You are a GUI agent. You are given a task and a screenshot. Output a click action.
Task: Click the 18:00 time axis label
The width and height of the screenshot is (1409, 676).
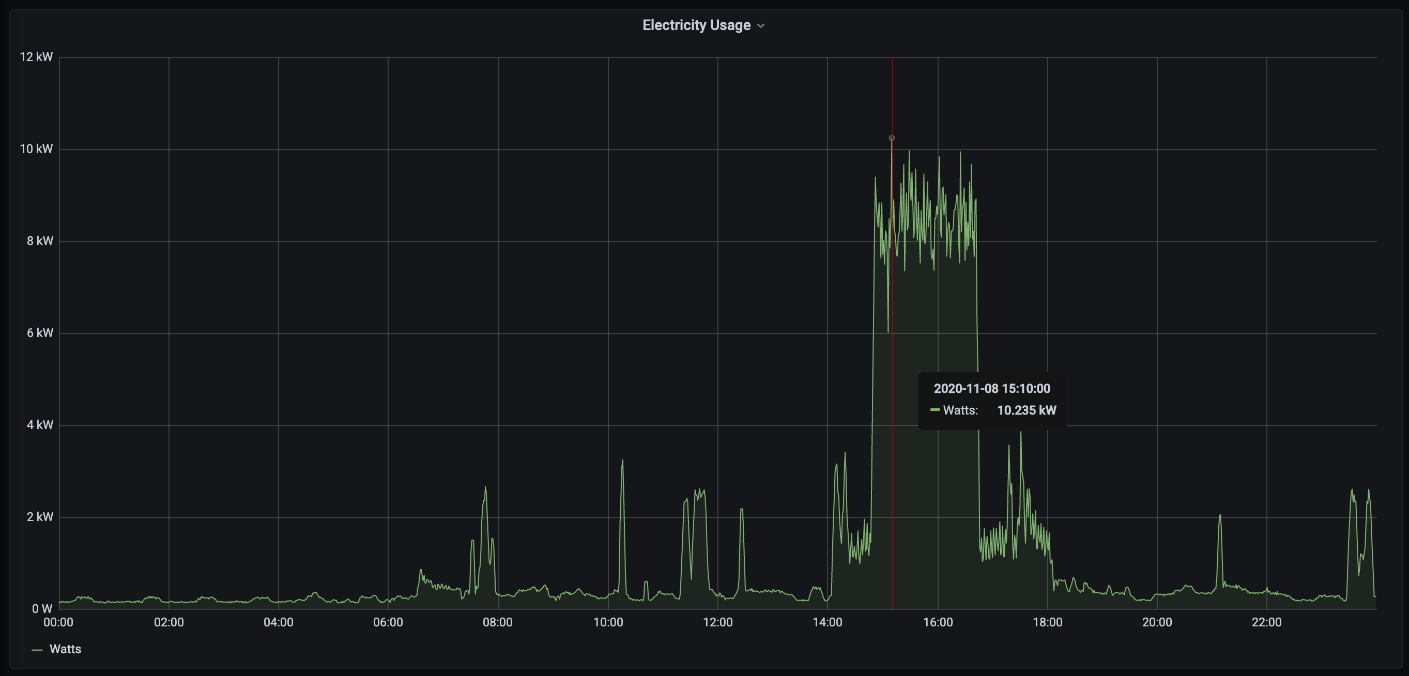point(1048,622)
